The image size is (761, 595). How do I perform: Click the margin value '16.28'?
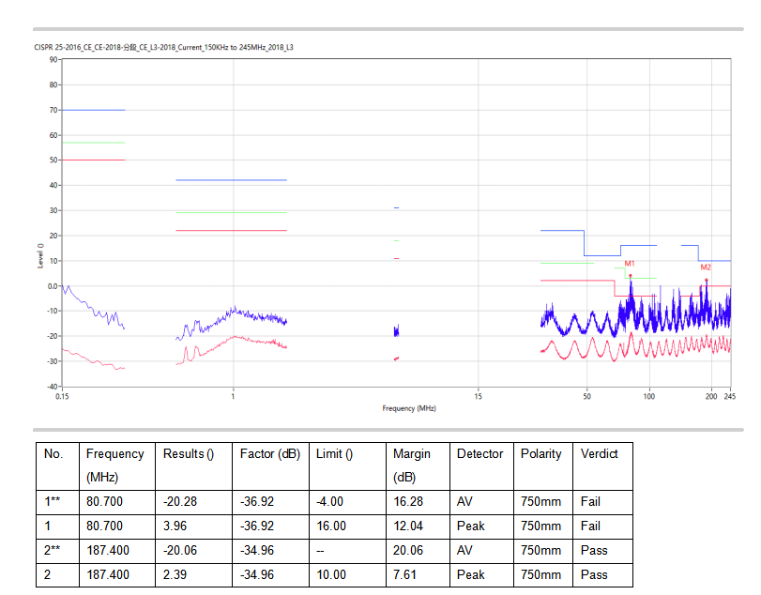(408, 501)
